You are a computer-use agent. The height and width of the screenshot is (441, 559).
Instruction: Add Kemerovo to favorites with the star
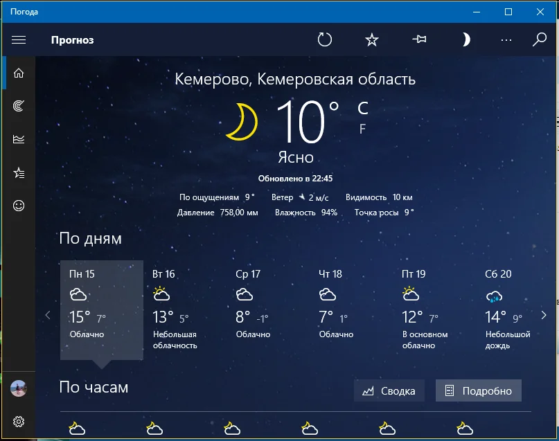(x=371, y=39)
